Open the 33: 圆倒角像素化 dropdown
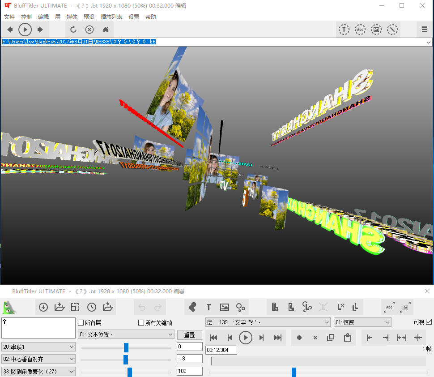 point(38,372)
